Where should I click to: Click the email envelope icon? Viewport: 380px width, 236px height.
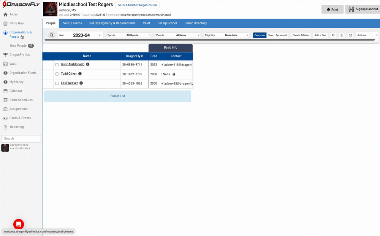click(x=350, y=35)
